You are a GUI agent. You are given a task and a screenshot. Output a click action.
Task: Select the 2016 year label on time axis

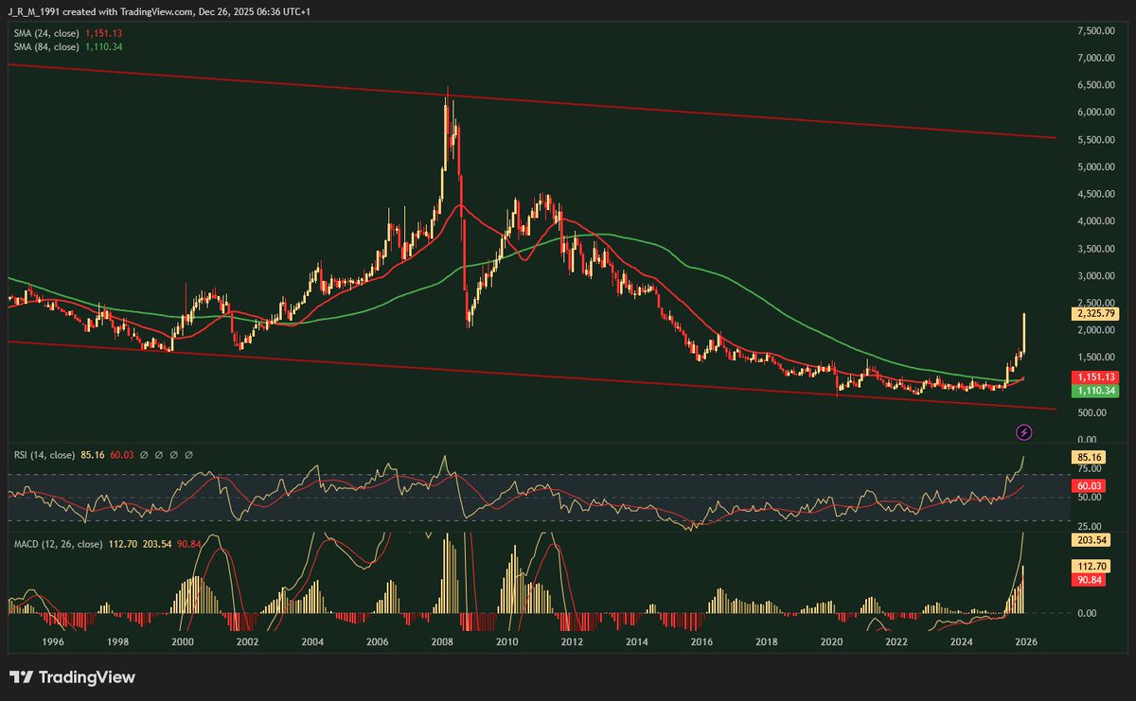[x=701, y=641]
